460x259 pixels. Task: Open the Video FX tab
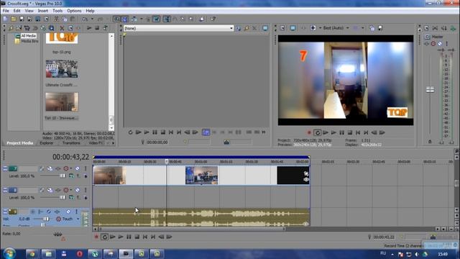point(96,143)
